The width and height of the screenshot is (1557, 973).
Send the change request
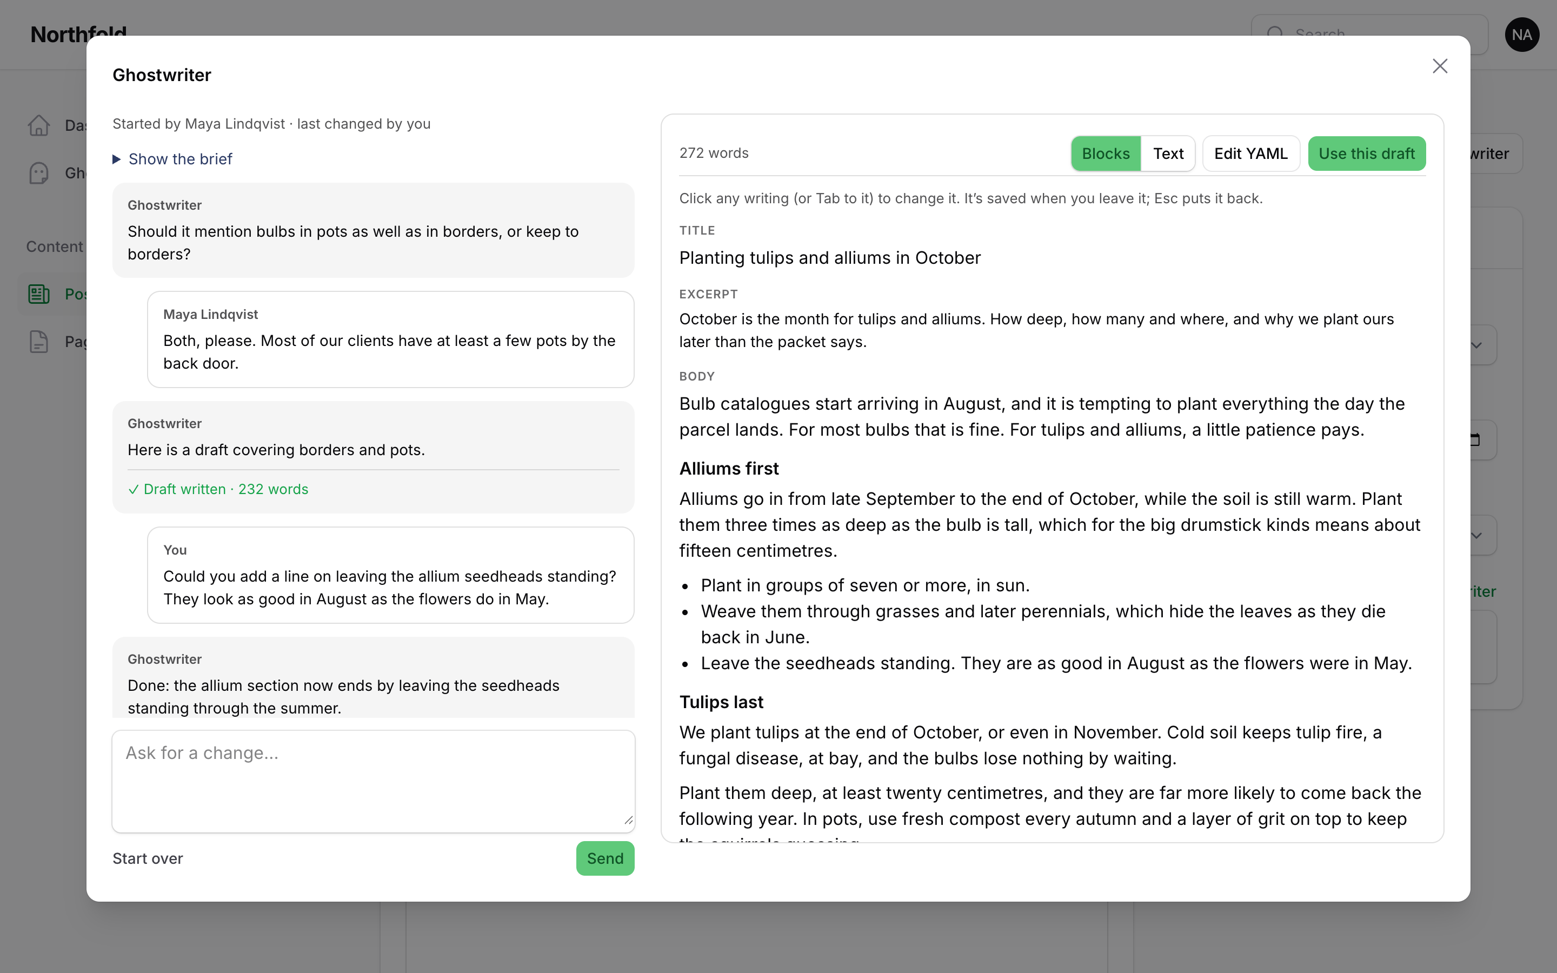(605, 858)
